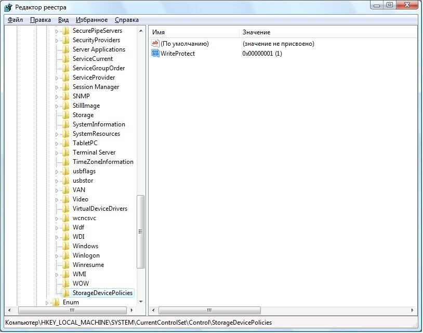This screenshot has width=423, height=333.
Task: Expand the Session Manager tree node
Action: point(57,87)
